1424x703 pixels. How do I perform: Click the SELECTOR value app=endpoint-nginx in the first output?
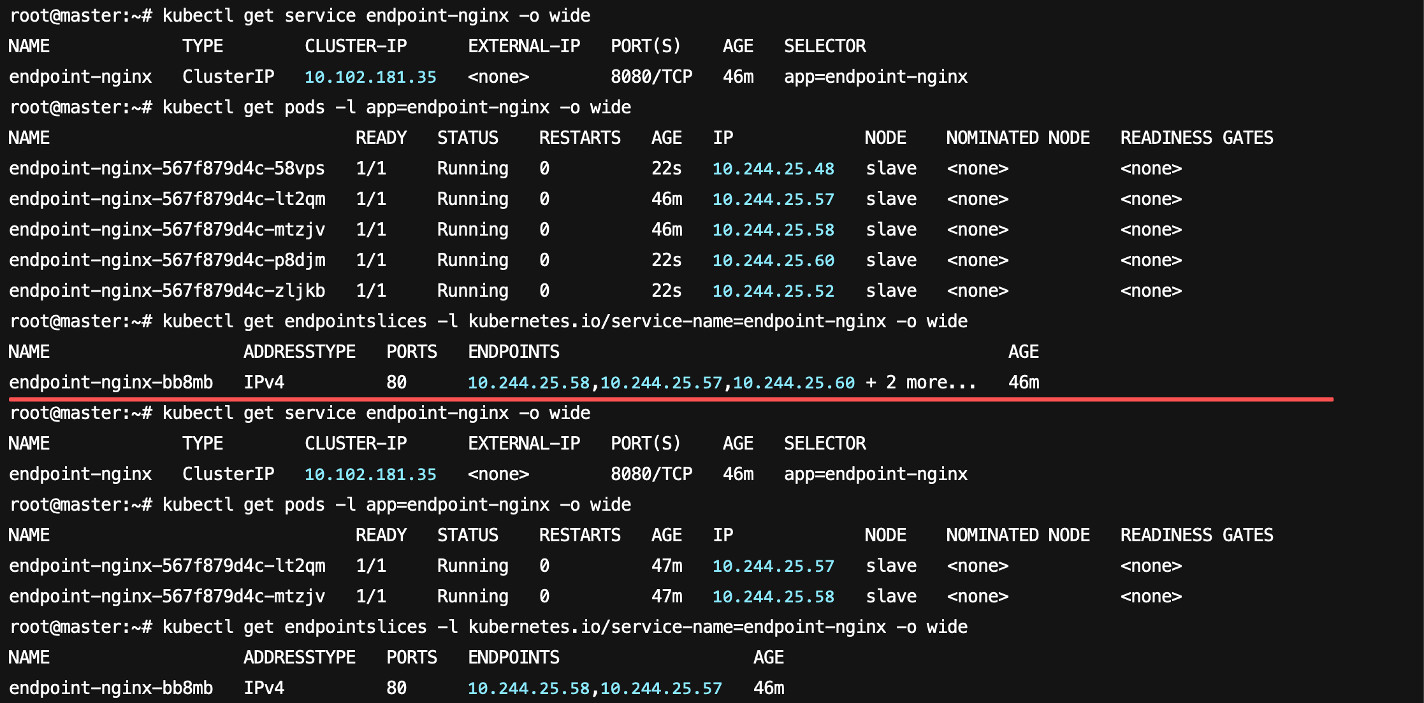point(876,77)
